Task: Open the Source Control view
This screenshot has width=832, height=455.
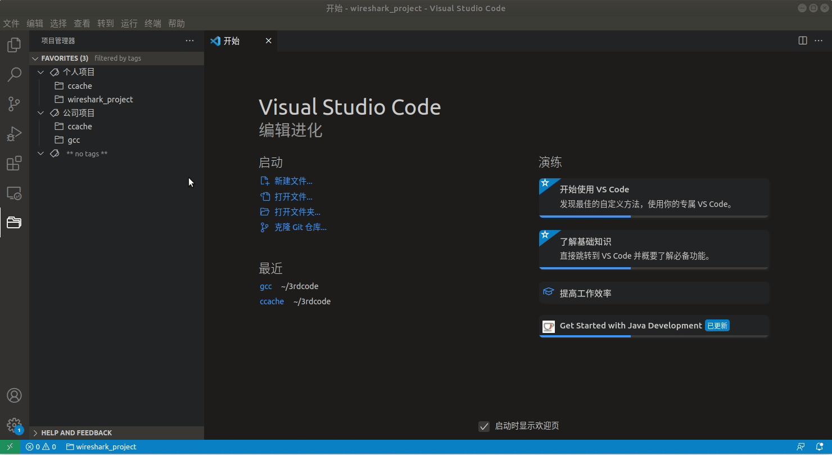Action: [x=14, y=104]
